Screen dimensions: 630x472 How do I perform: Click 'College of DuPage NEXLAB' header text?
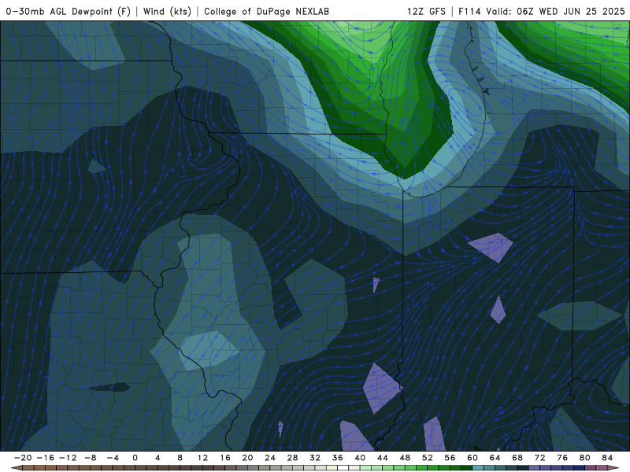[x=266, y=11]
